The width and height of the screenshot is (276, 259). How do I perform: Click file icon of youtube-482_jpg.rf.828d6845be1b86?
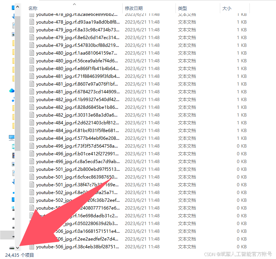pyautogui.click(x=32, y=107)
